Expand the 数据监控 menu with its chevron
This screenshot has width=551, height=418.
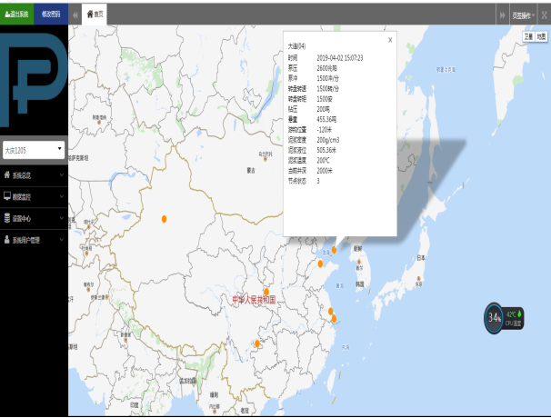tap(62, 196)
